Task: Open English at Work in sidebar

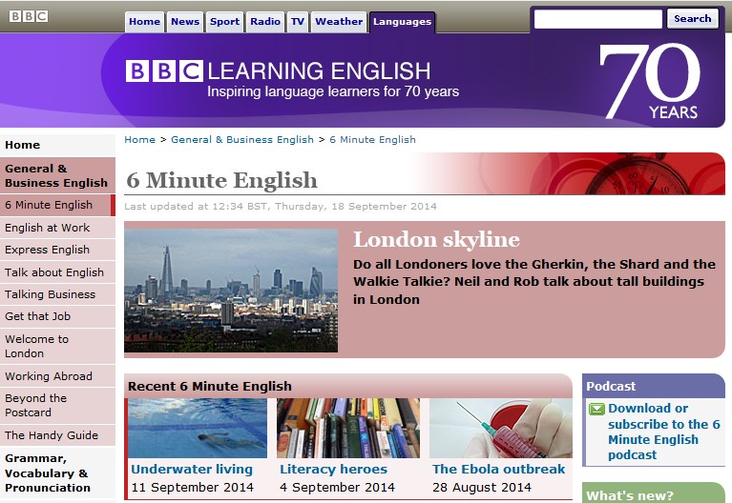Action: point(57,228)
